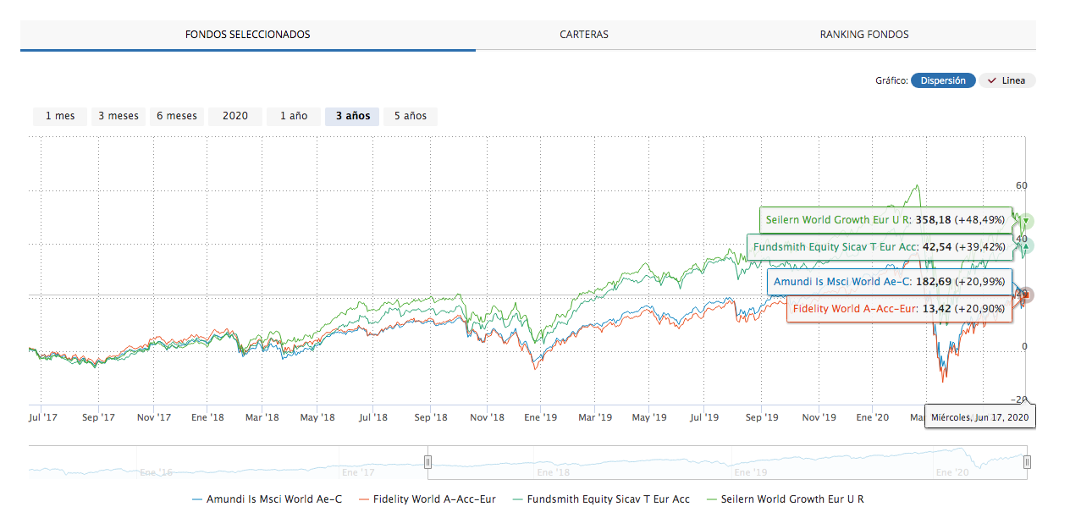Click the Sep '19 axis label
1081x518 pixels.
tap(762, 417)
